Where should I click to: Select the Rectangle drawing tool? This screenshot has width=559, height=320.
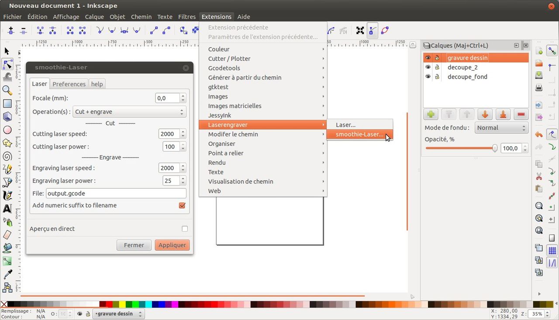click(x=7, y=104)
